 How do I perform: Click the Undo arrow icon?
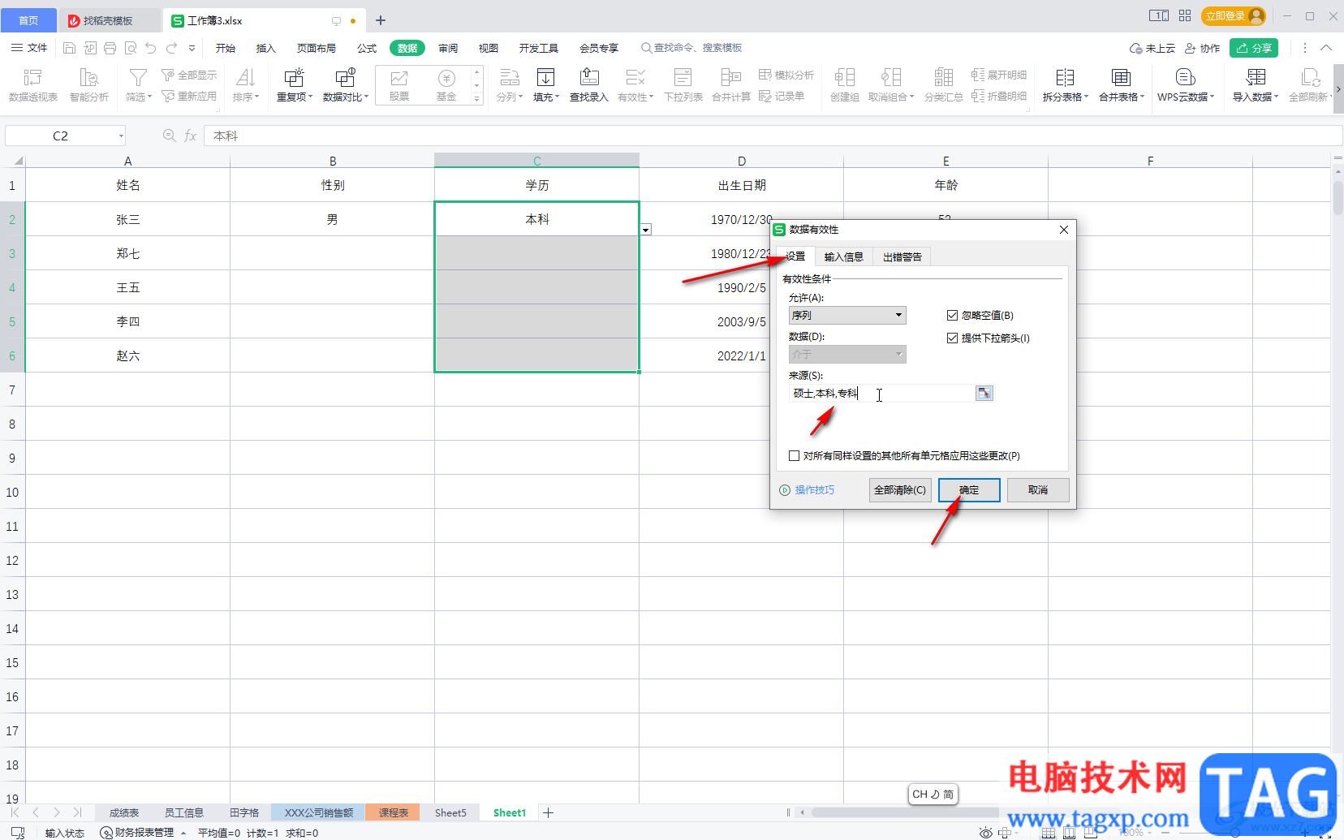[151, 48]
